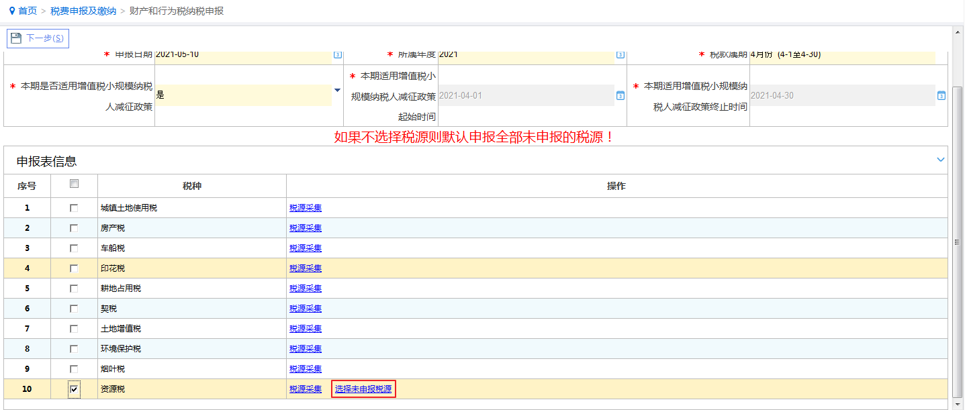
Task: Click the 申报日期 input field
Action: (243, 55)
